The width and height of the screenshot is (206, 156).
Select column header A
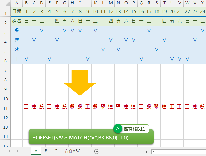click(x=17, y=3)
